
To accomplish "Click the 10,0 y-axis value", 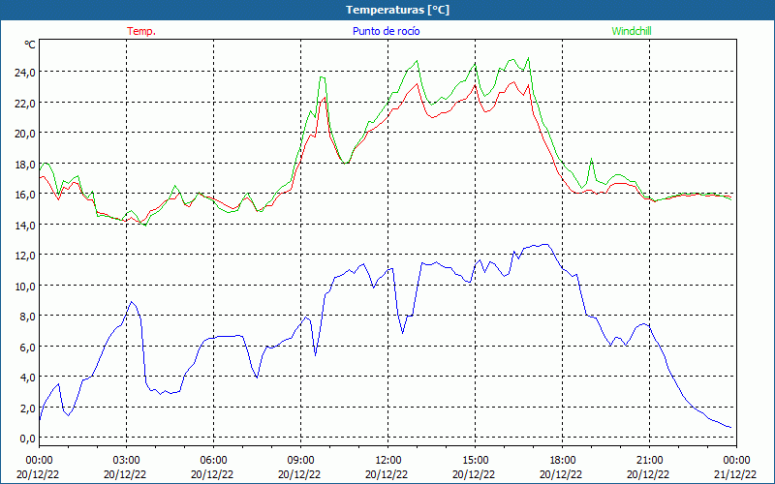I will (x=24, y=286).
